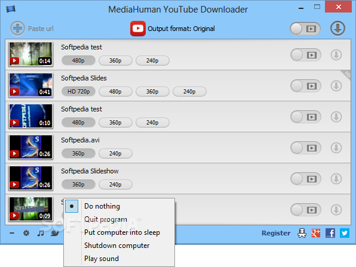Click the mascot icon next to Register

point(302,233)
